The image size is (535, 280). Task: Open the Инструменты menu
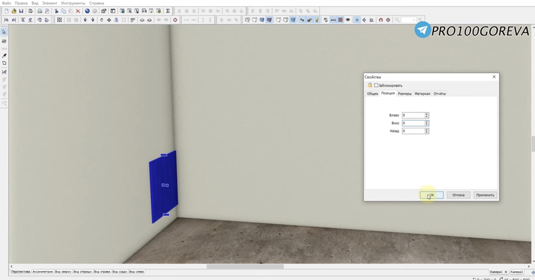(73, 3)
